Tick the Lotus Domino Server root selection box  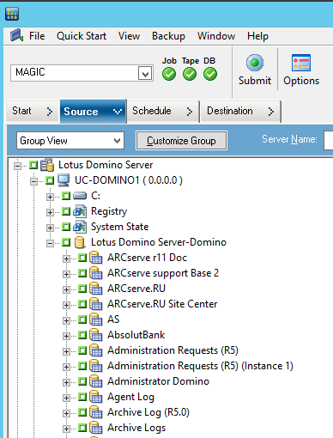click(33, 165)
